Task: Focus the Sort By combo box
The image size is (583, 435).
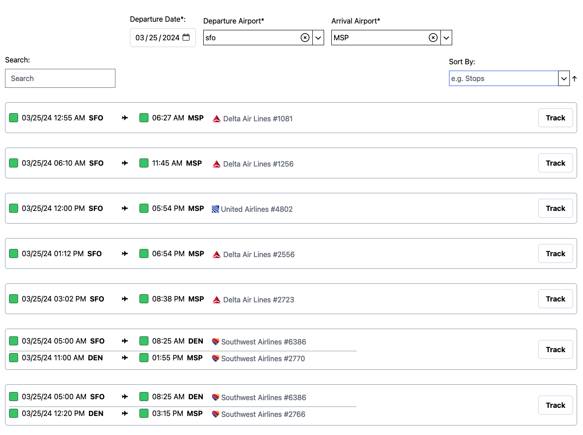Action: (x=503, y=78)
